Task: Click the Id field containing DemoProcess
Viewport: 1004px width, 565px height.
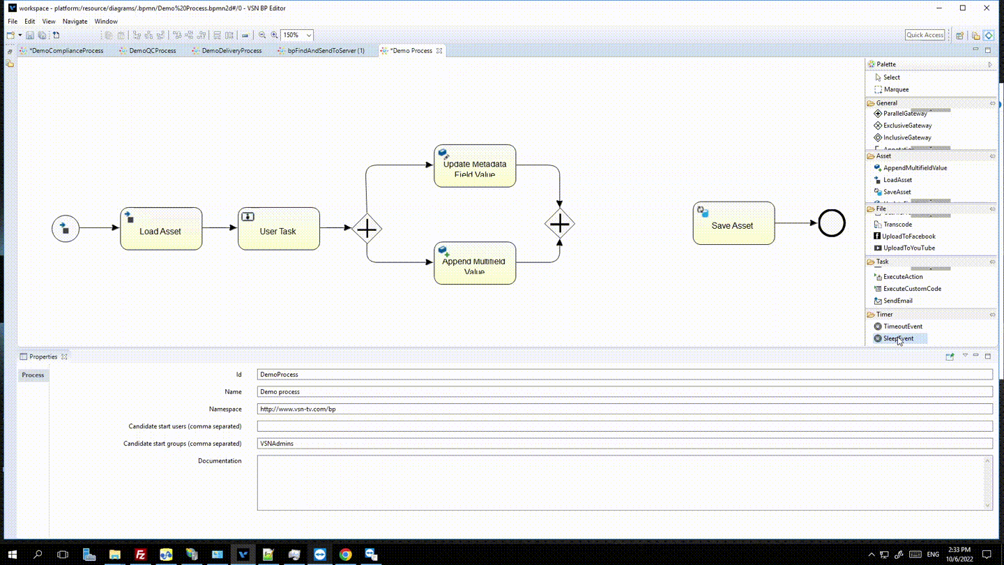Action: point(625,375)
